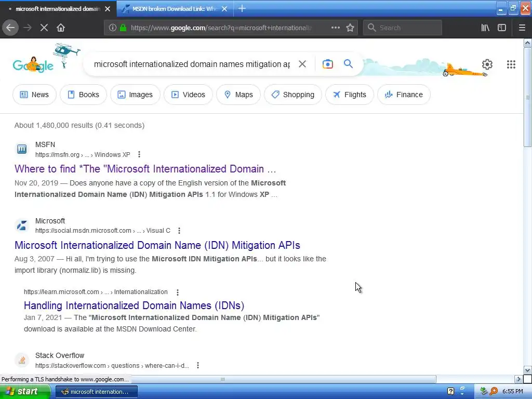Screen dimensions: 532x399
Task: Filter results by Books
Action: 83,95
